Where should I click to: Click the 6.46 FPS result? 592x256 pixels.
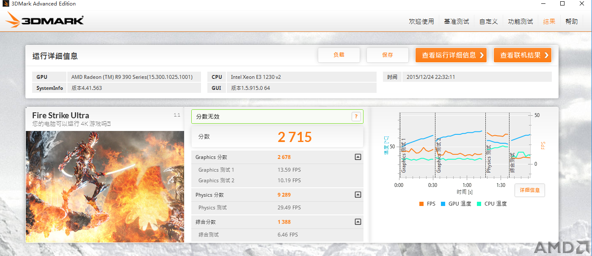[x=288, y=234]
